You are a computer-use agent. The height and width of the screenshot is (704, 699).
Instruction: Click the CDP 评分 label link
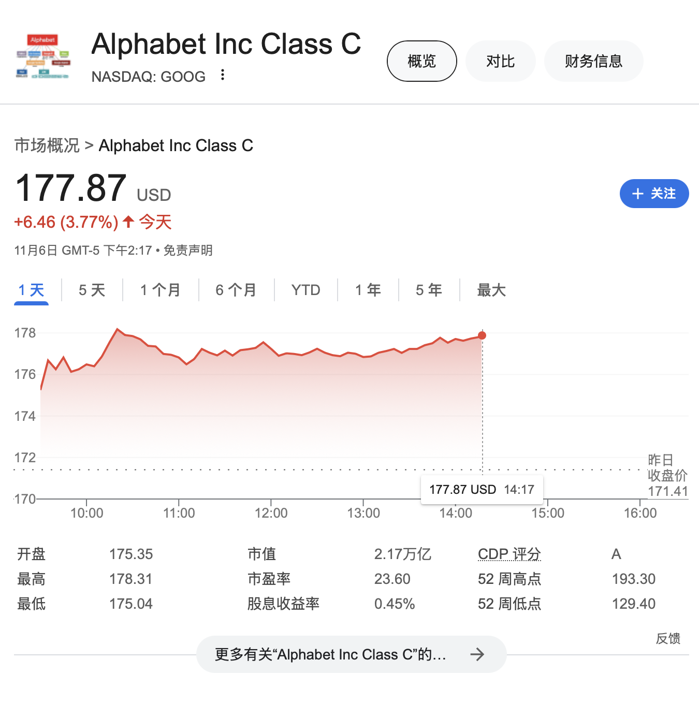[509, 554]
